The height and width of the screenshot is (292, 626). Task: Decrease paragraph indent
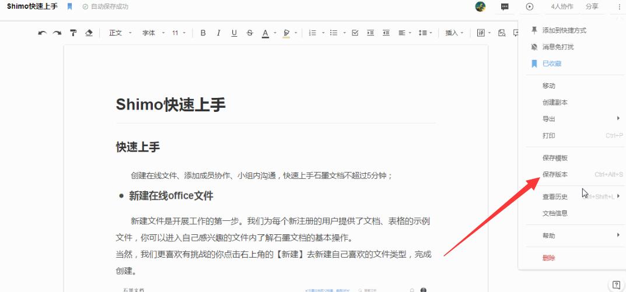(x=386, y=33)
